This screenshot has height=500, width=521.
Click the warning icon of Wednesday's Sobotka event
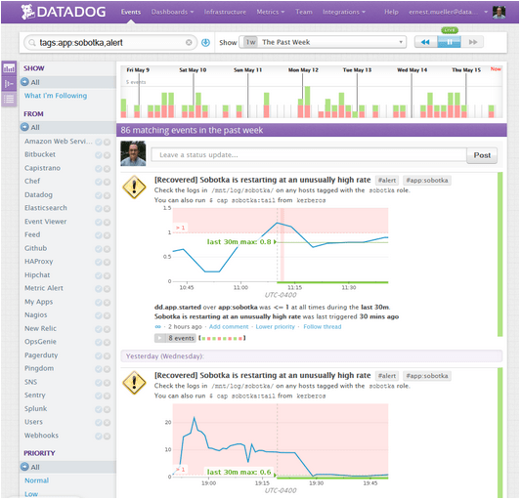click(134, 383)
